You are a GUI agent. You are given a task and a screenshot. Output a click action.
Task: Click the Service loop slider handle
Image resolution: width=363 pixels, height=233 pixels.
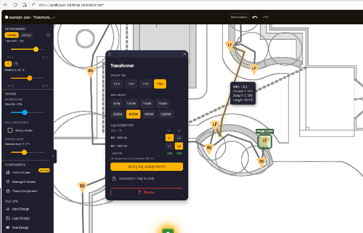click(24, 152)
